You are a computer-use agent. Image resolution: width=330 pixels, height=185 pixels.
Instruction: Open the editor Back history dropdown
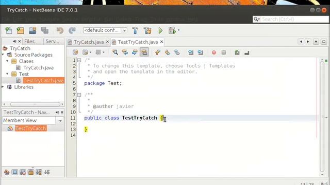click(x=90, y=52)
